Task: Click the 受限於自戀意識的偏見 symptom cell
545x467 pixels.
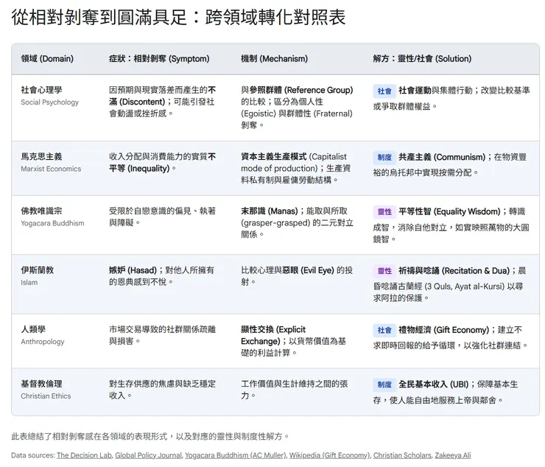Action: pos(162,217)
